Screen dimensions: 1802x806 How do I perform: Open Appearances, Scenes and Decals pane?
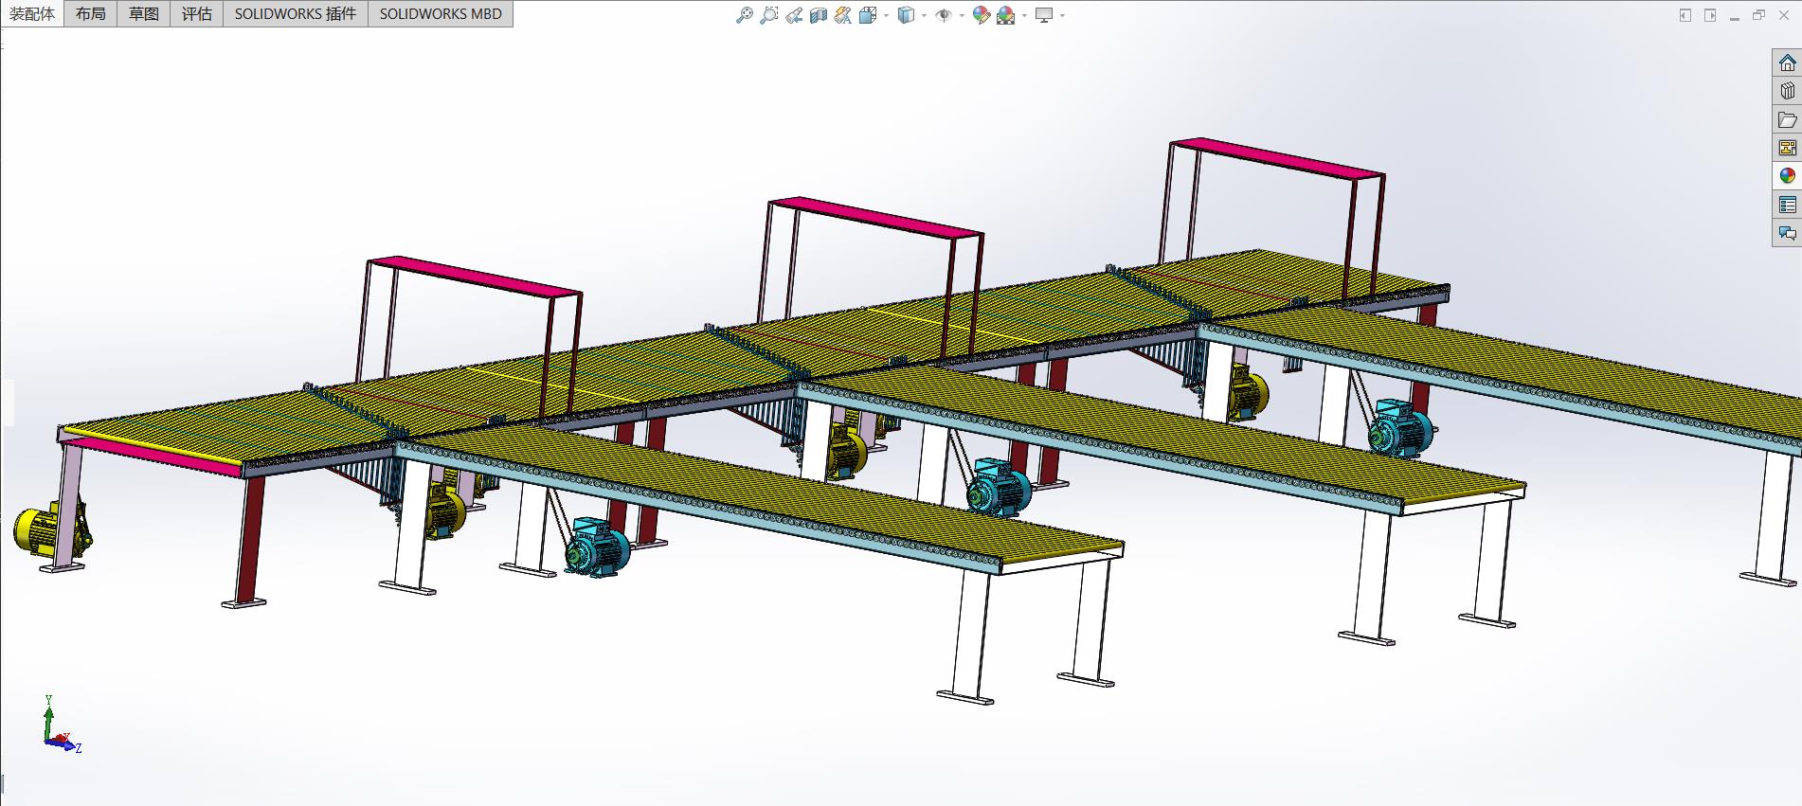[1787, 176]
